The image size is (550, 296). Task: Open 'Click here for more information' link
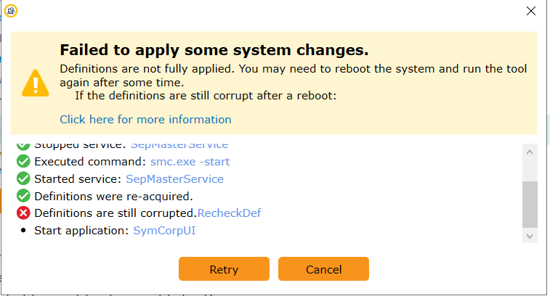[x=145, y=119]
